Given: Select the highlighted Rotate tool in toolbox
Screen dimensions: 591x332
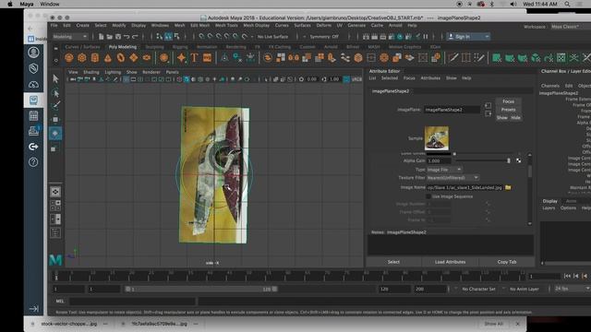Looking at the screenshot, I should point(55,133).
